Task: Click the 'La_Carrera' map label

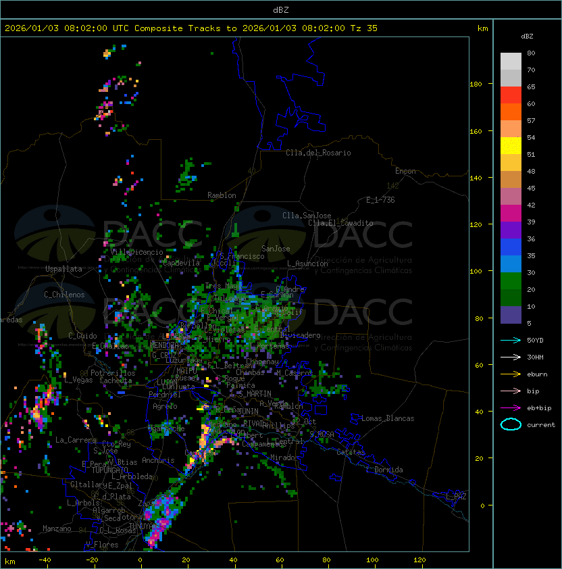Action: pos(76,440)
